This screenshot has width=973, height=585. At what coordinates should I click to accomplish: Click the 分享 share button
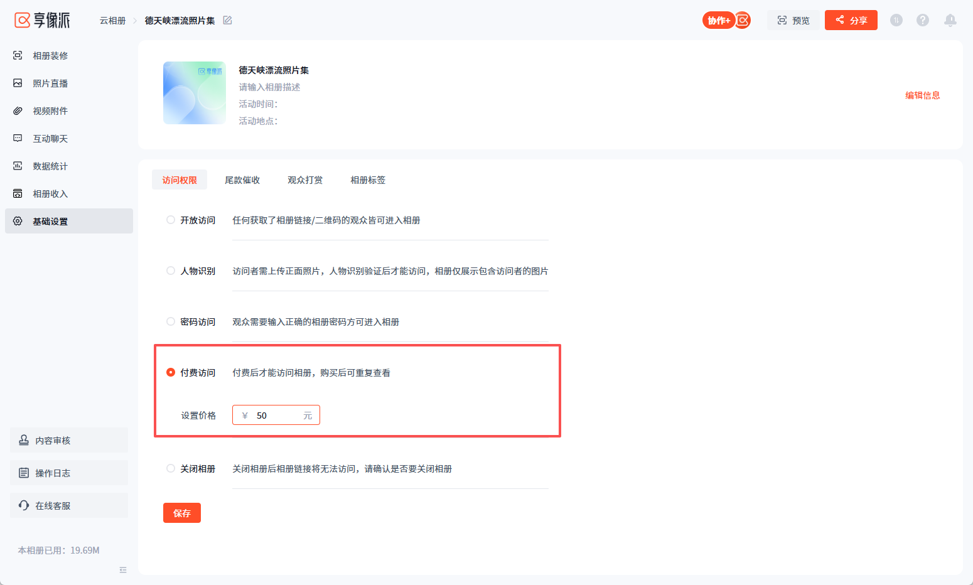851,20
